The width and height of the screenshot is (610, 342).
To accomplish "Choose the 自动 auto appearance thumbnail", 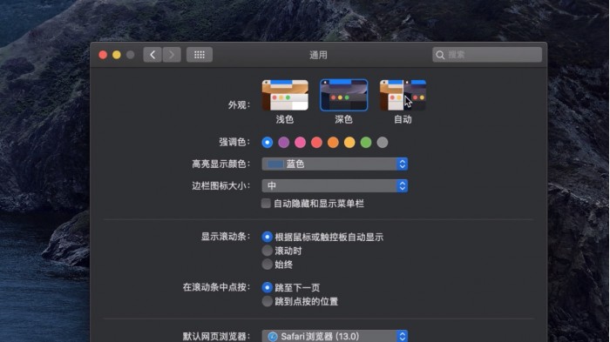I will click(403, 95).
